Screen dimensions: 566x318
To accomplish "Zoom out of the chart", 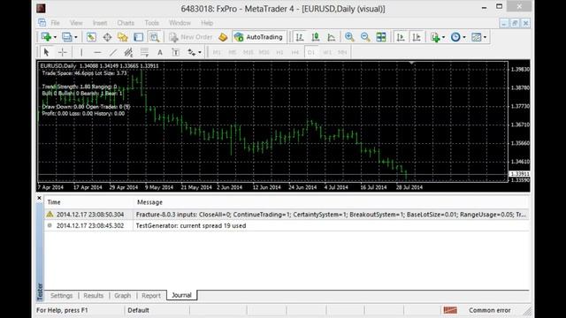I will click(x=365, y=37).
